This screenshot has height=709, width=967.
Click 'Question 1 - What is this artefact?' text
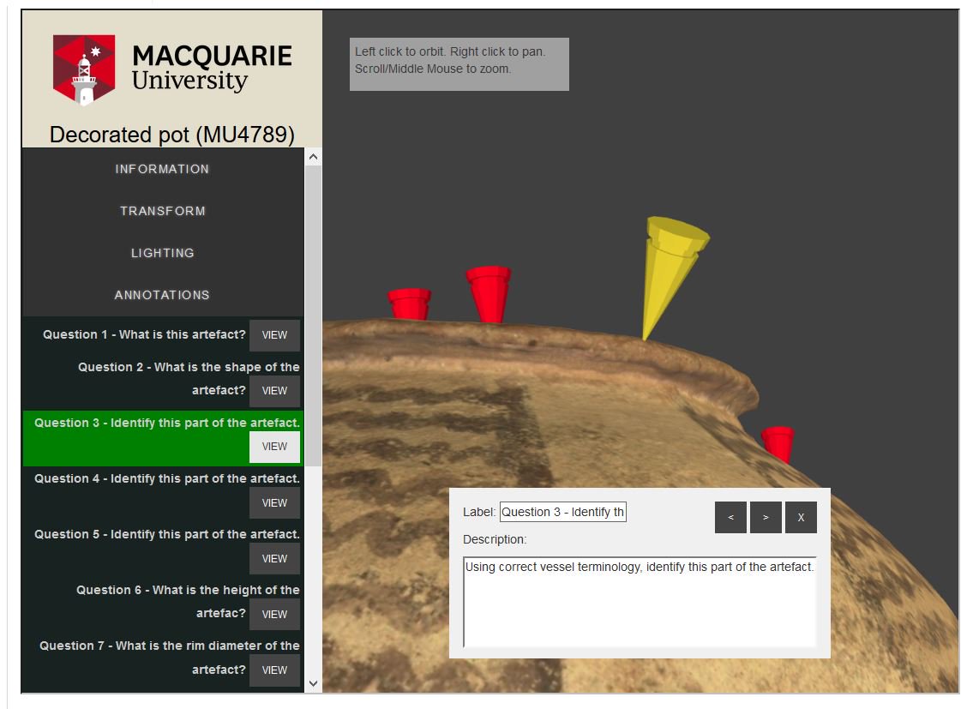pos(144,334)
